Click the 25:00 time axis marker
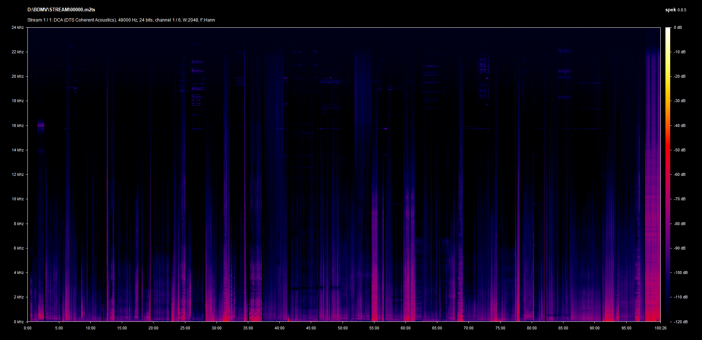Viewport: 702px width, 340px height. point(185,328)
